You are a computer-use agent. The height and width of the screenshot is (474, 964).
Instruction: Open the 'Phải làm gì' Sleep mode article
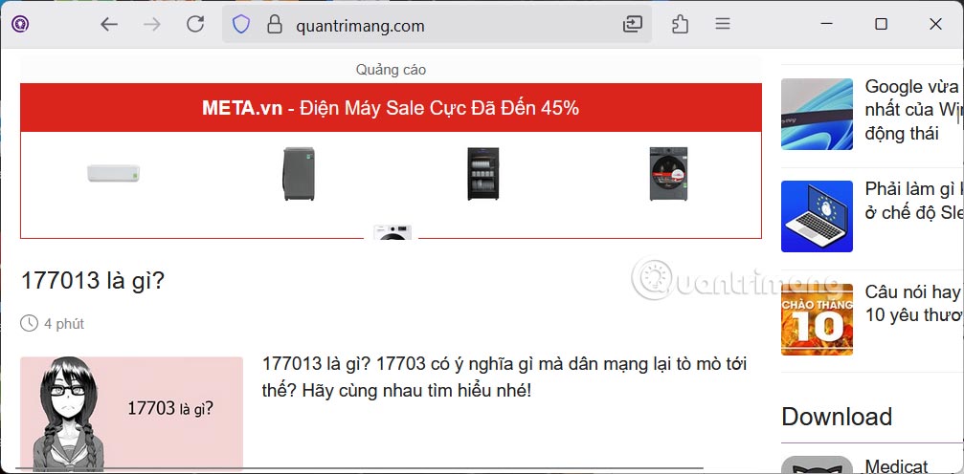coord(913,200)
